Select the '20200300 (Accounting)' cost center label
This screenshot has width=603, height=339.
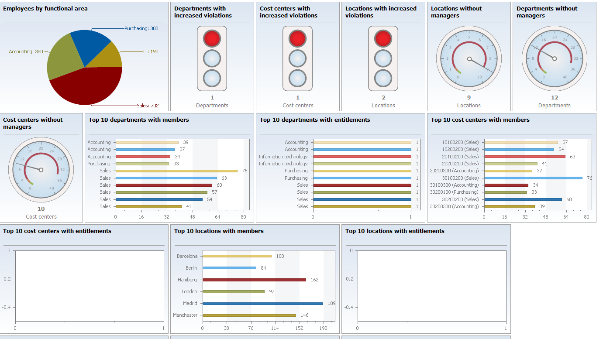click(x=455, y=171)
